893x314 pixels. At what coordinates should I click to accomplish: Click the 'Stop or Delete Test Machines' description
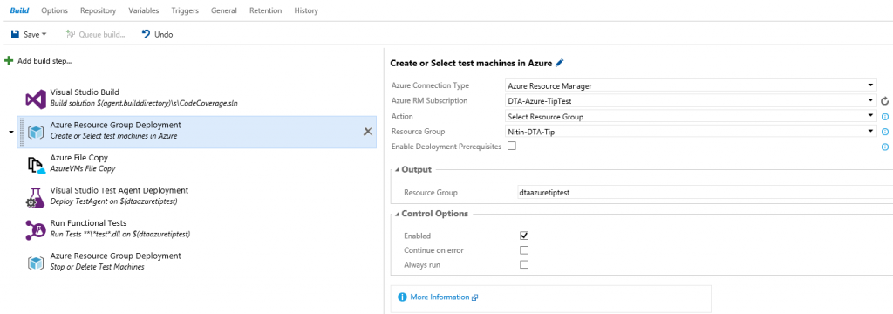pos(98,267)
